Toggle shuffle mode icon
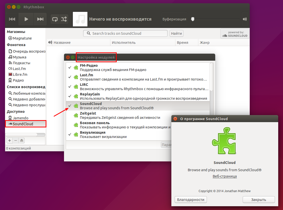283x210 pixels. 64,19
